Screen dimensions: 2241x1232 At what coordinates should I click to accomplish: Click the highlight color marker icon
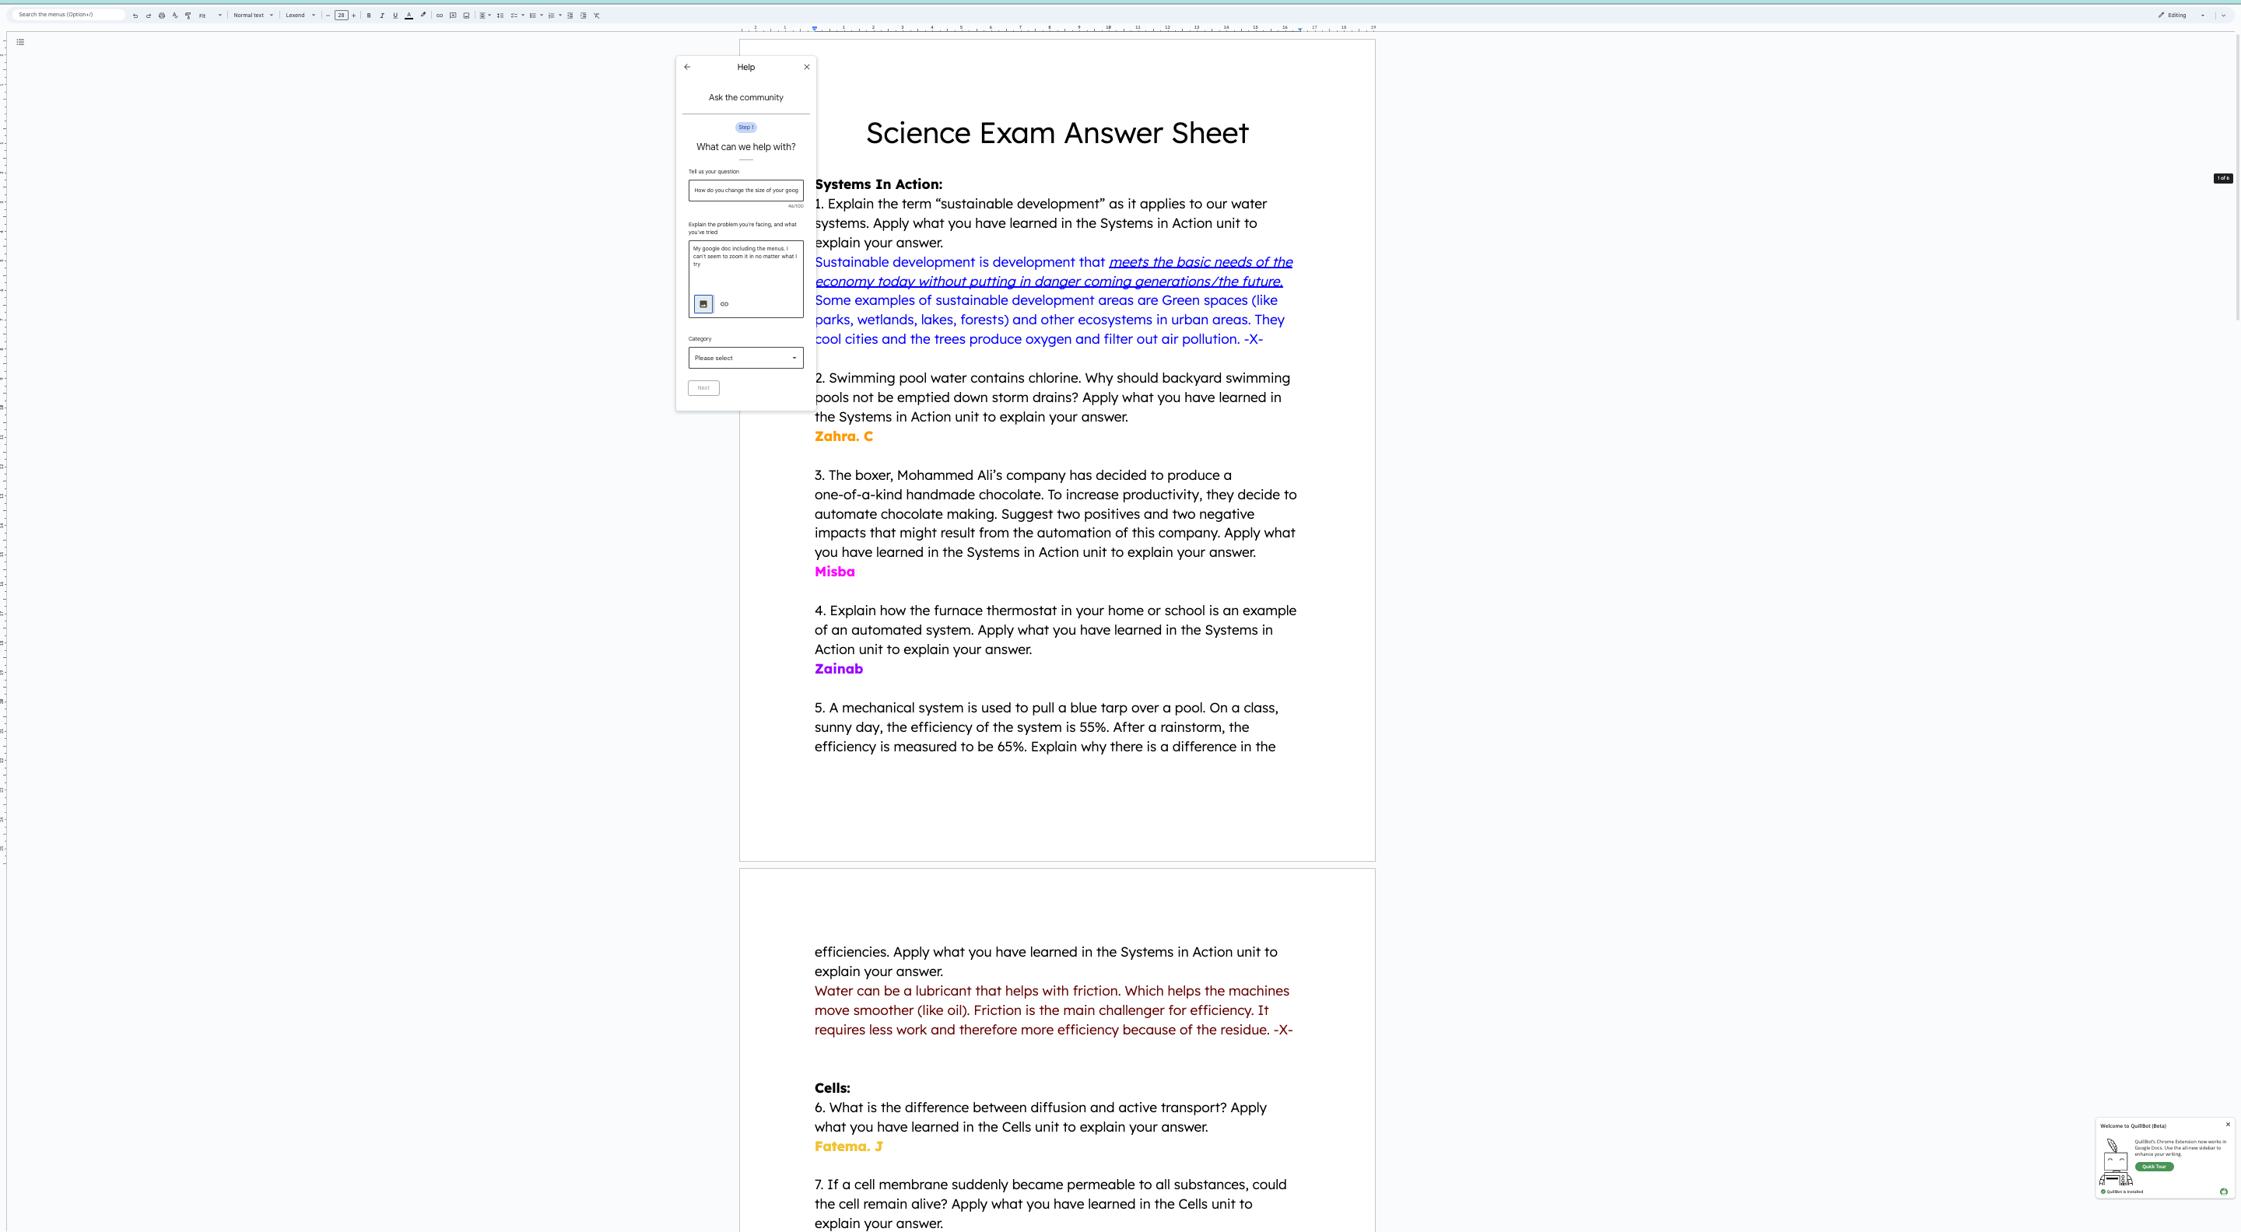[x=423, y=15]
